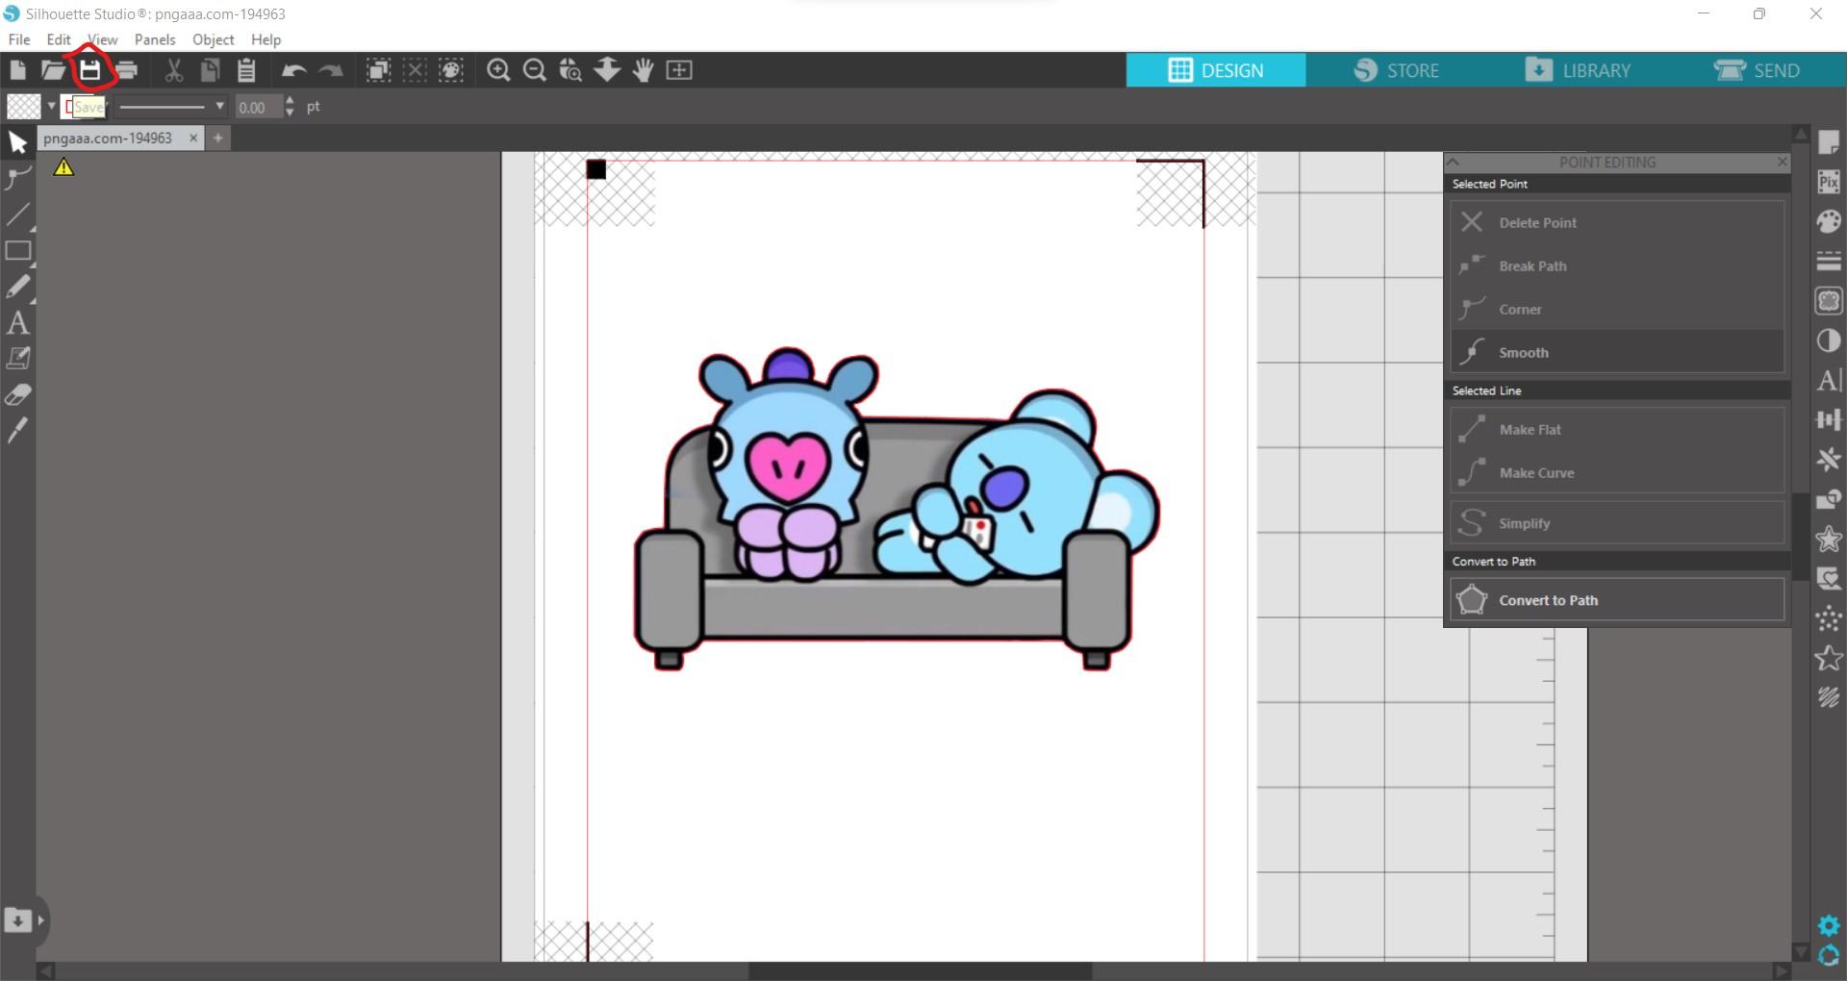Select the Freehand pencil tool

pos(17,287)
